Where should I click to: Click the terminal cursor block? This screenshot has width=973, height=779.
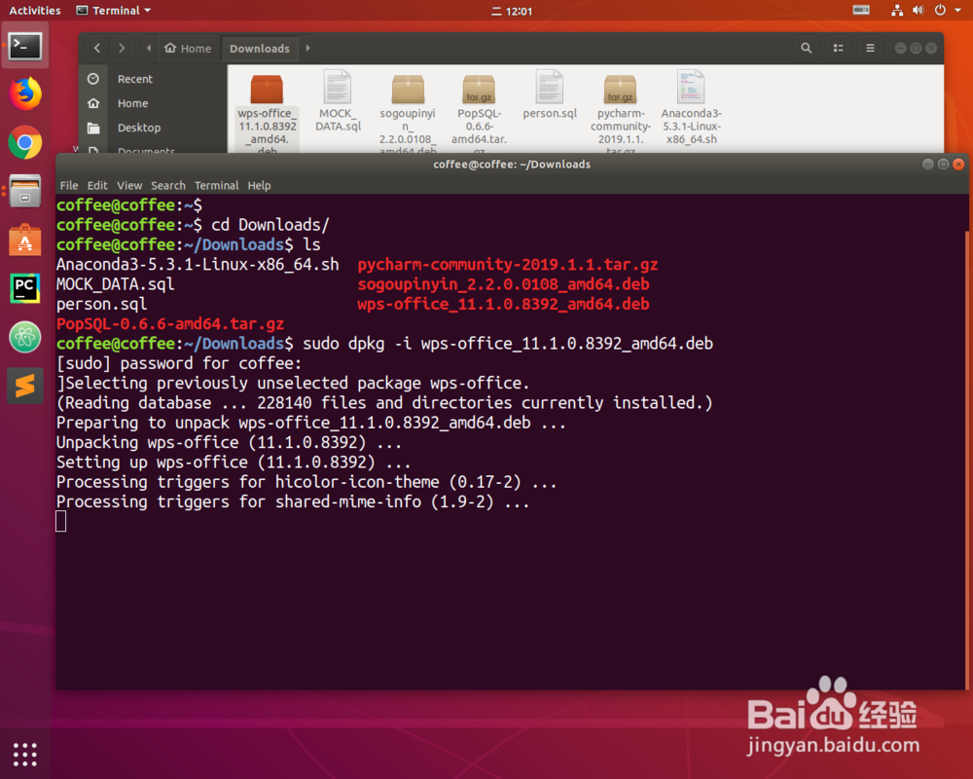(60, 521)
